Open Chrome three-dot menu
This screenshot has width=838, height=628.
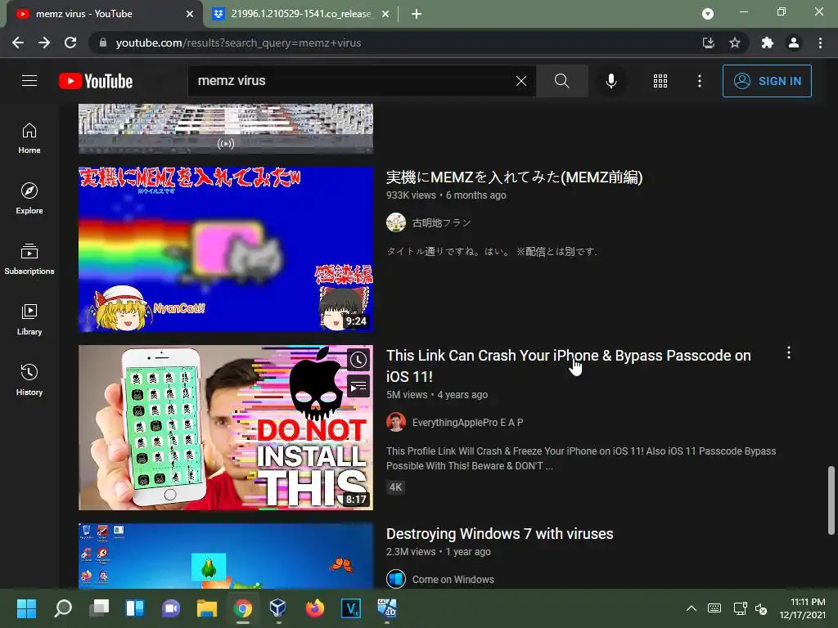[820, 43]
